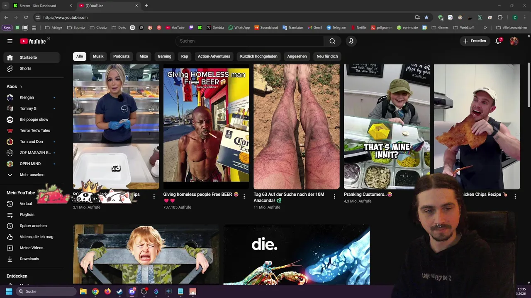Open options for Tag 63 anaconda short

pos(335,197)
